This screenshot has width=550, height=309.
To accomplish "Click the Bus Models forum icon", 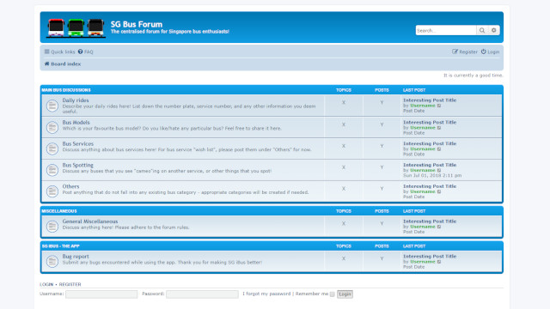I will tap(52, 127).
